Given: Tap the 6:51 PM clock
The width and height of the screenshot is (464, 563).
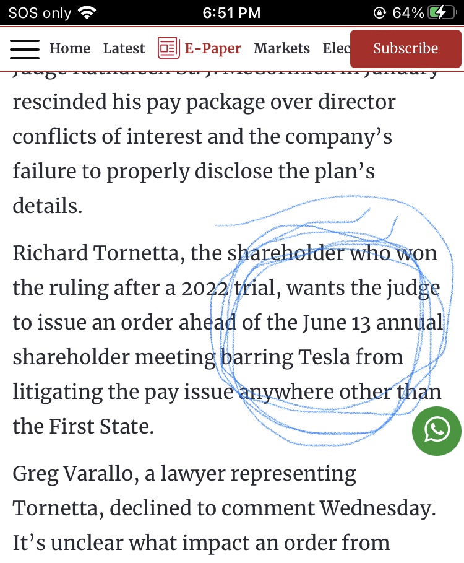Looking at the screenshot, I should tap(231, 13).
